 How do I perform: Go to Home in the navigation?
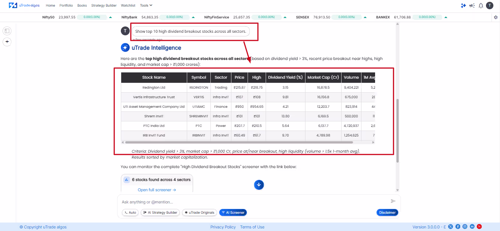click(x=50, y=6)
